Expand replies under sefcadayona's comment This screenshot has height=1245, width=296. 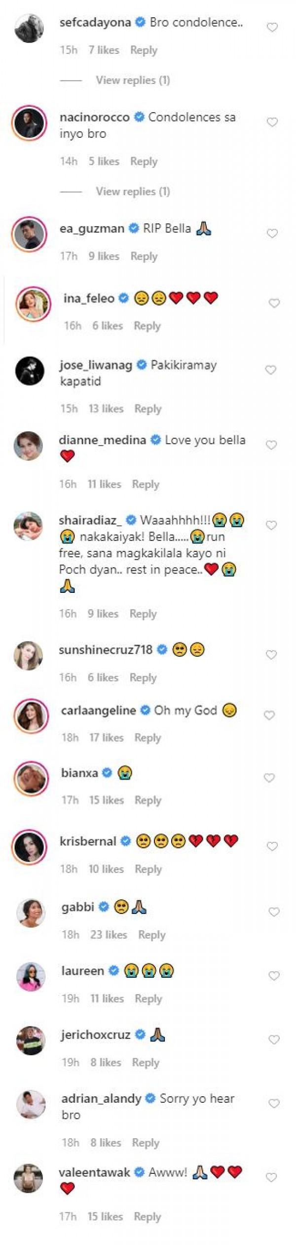(133, 80)
